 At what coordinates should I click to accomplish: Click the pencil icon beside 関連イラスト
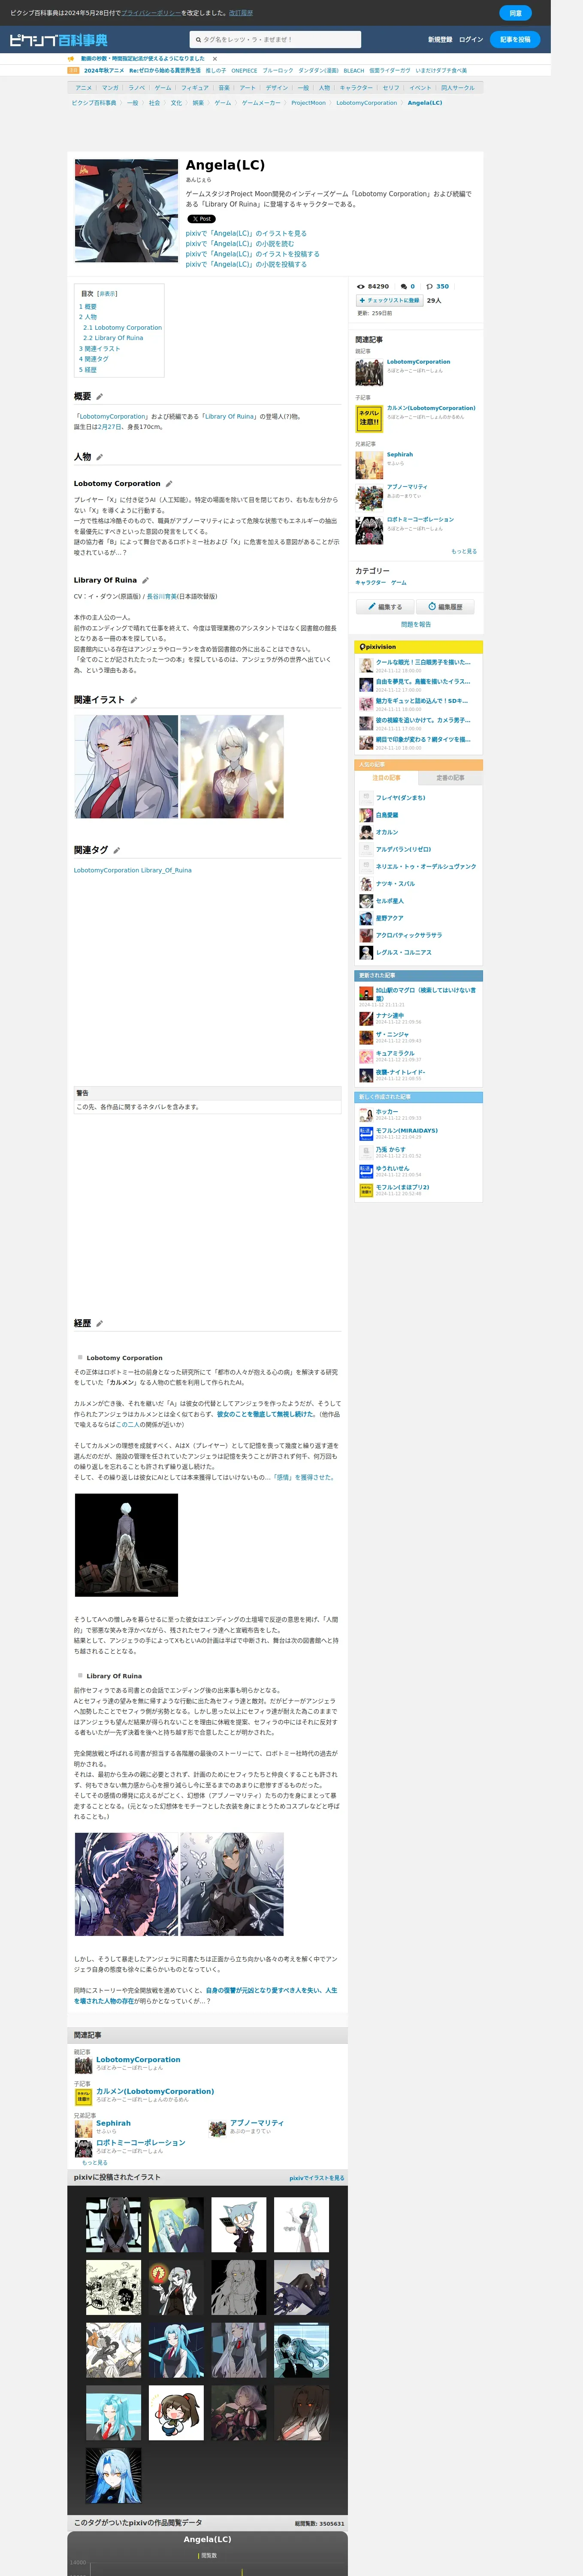point(133,700)
